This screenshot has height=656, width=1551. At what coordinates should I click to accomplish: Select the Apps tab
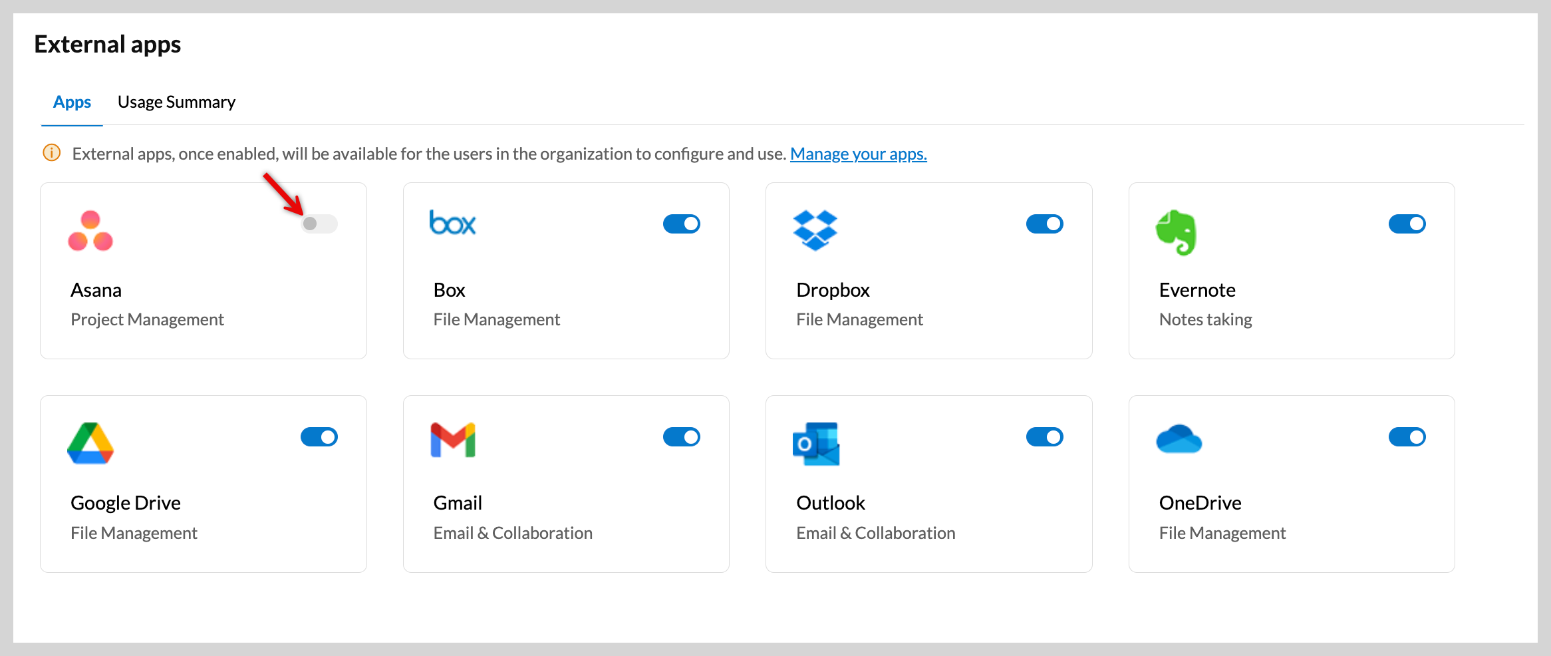tap(72, 102)
